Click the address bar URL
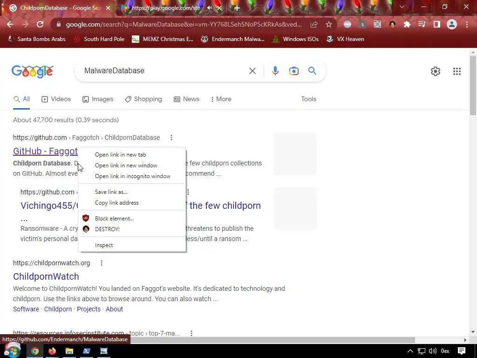 point(184,24)
